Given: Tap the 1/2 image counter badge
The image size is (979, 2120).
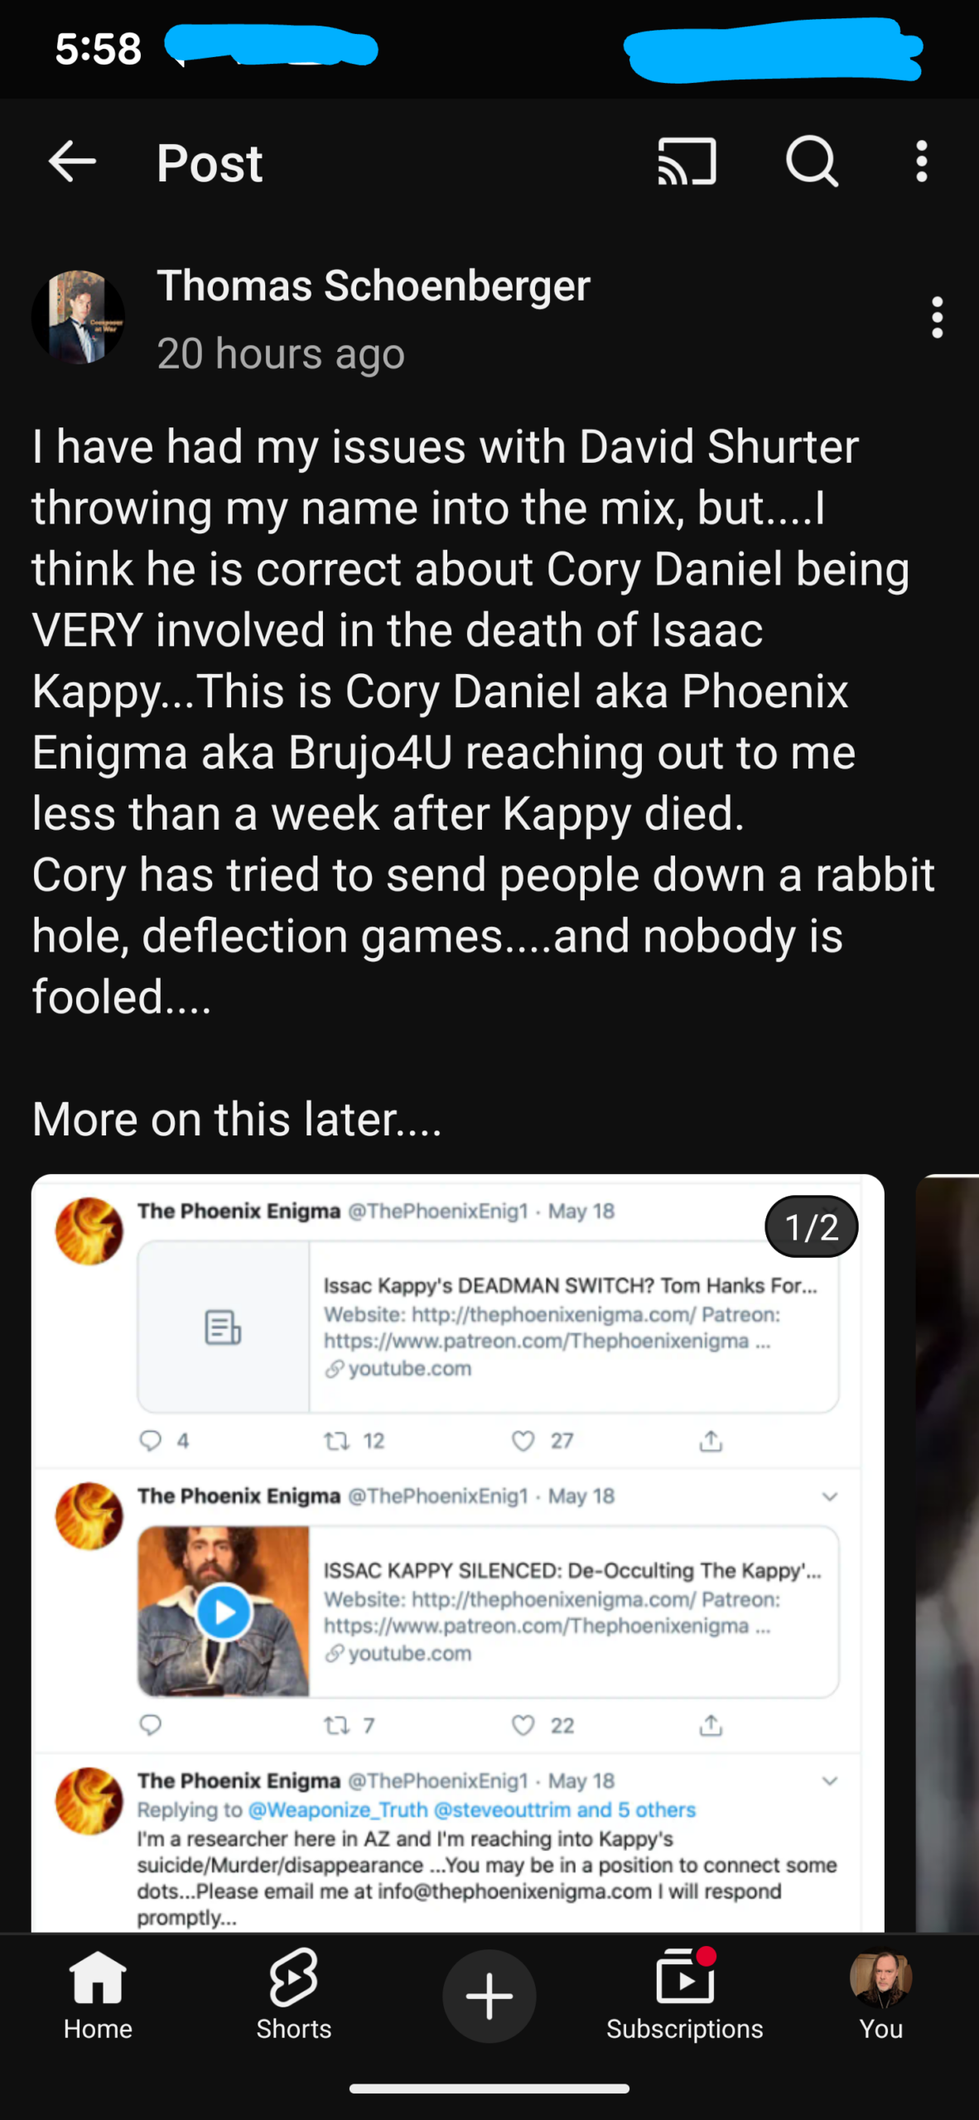Looking at the screenshot, I should 811,1226.
